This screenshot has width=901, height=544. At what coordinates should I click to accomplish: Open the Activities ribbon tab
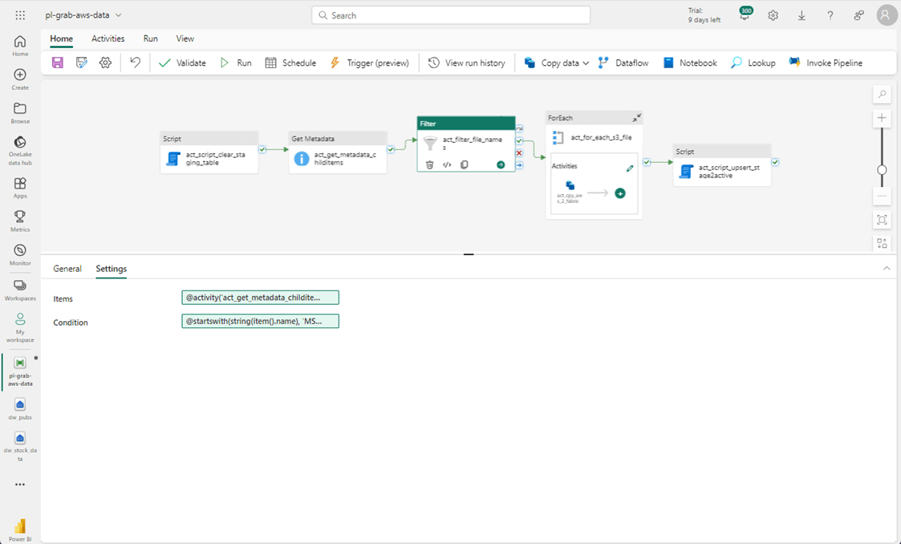click(108, 39)
